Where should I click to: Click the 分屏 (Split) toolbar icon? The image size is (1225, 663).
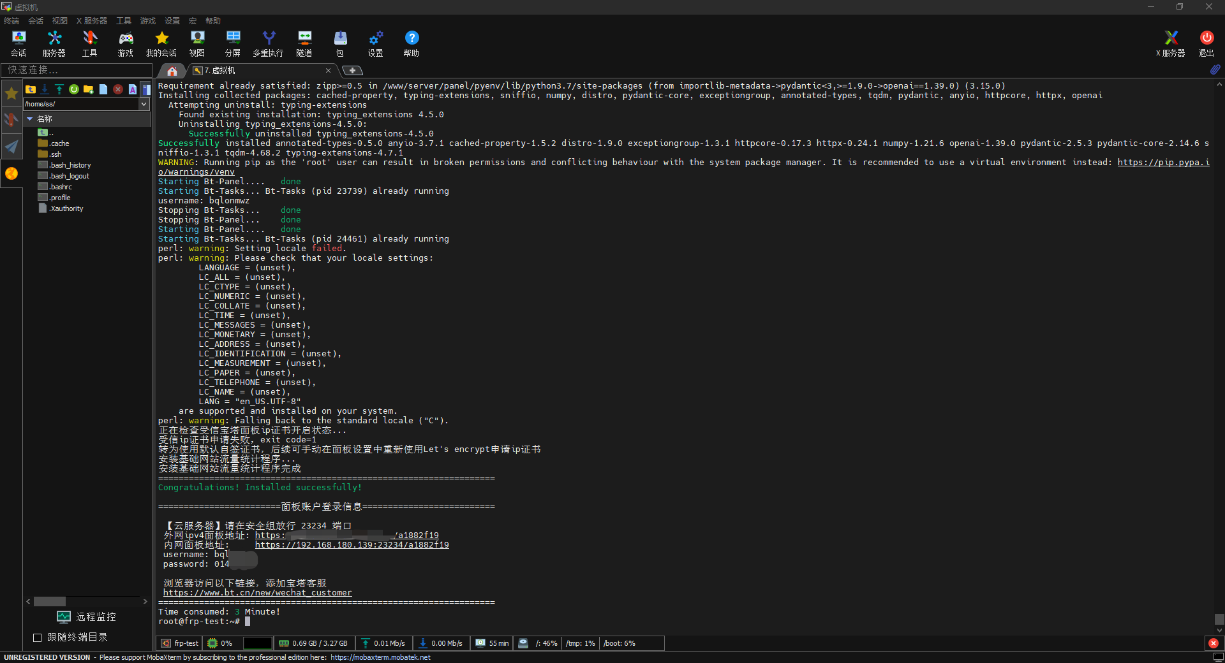[233, 44]
